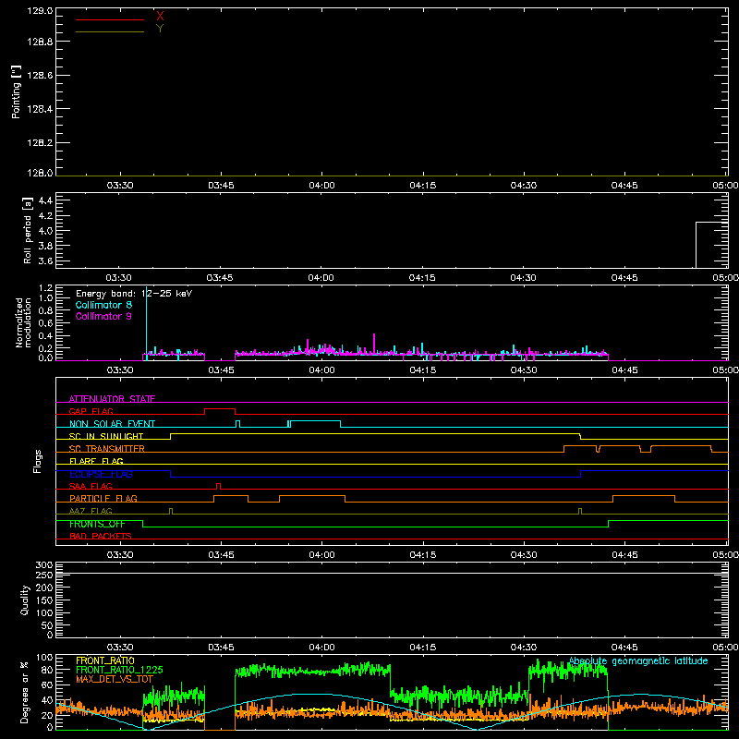Click the SC_IN_SUNLIGHT flag label
Screen dimensions: 739x739
106,436
